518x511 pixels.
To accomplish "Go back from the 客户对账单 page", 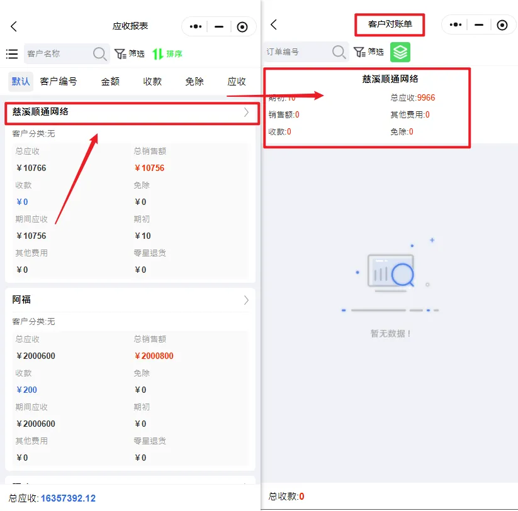I will (x=274, y=25).
